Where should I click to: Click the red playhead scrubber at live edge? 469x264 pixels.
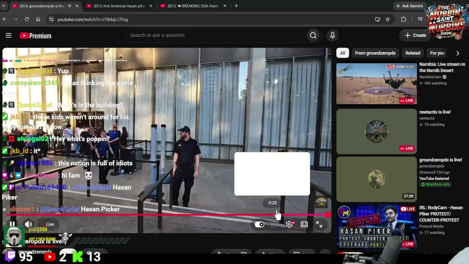point(328,215)
